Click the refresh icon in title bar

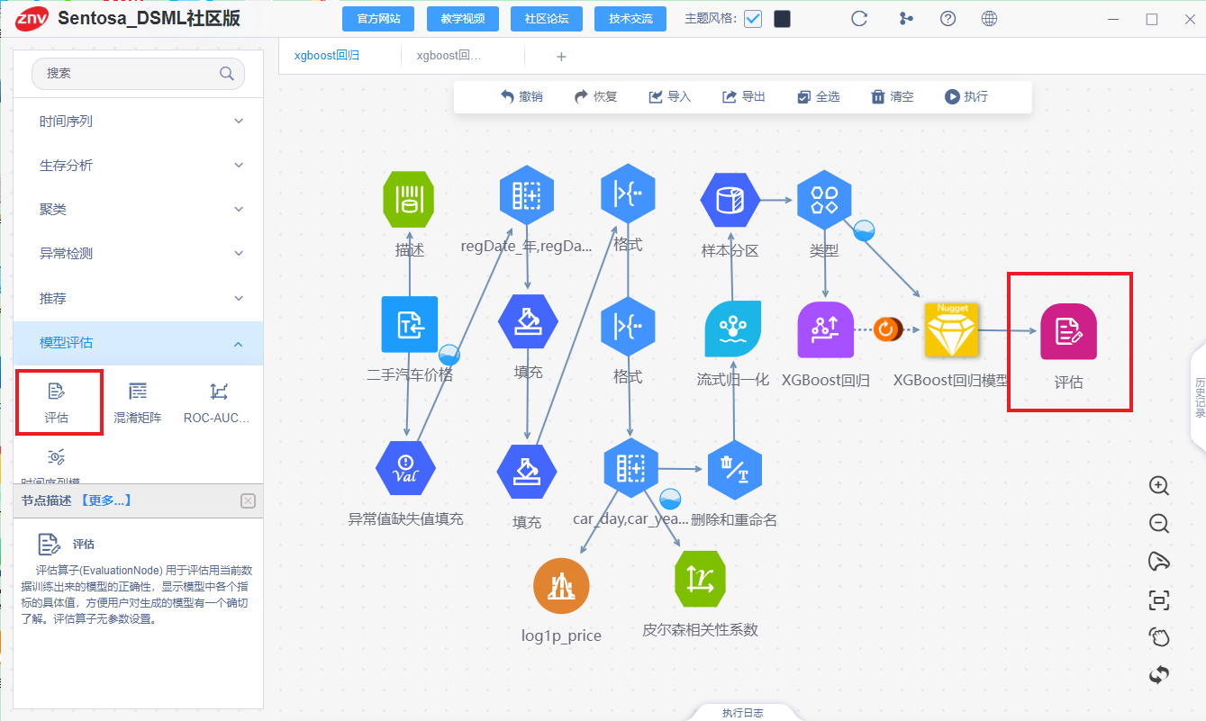tap(859, 19)
